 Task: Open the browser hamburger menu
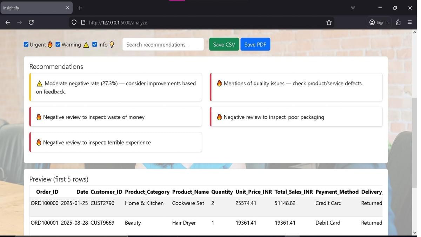pyautogui.click(x=409, y=22)
